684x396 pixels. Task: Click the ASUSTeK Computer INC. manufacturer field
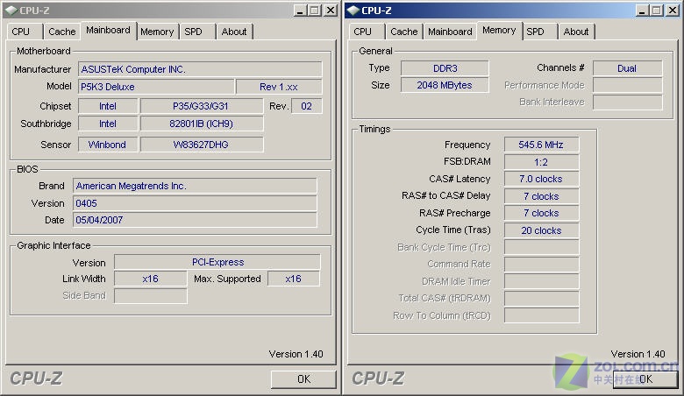pos(200,69)
